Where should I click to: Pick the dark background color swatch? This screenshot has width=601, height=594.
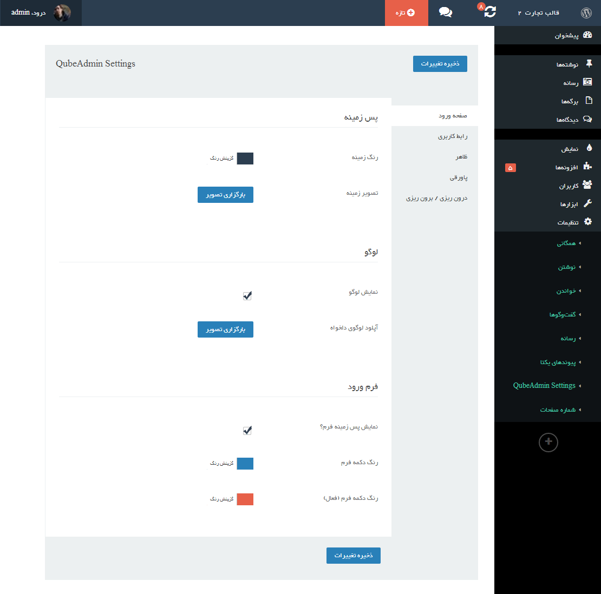(x=245, y=159)
